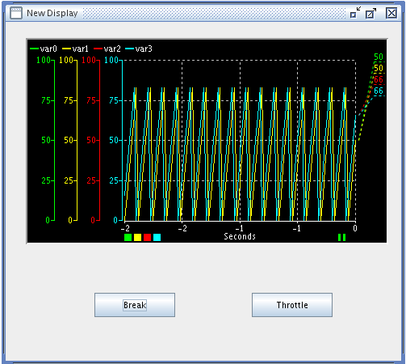Click the Throttle button
This screenshot has width=406, height=364.
292,305
